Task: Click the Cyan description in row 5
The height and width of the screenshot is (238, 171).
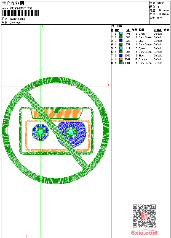Action: click(x=142, y=48)
